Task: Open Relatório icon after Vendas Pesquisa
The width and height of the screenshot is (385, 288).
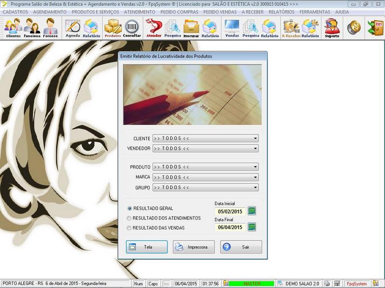Action: (x=269, y=28)
